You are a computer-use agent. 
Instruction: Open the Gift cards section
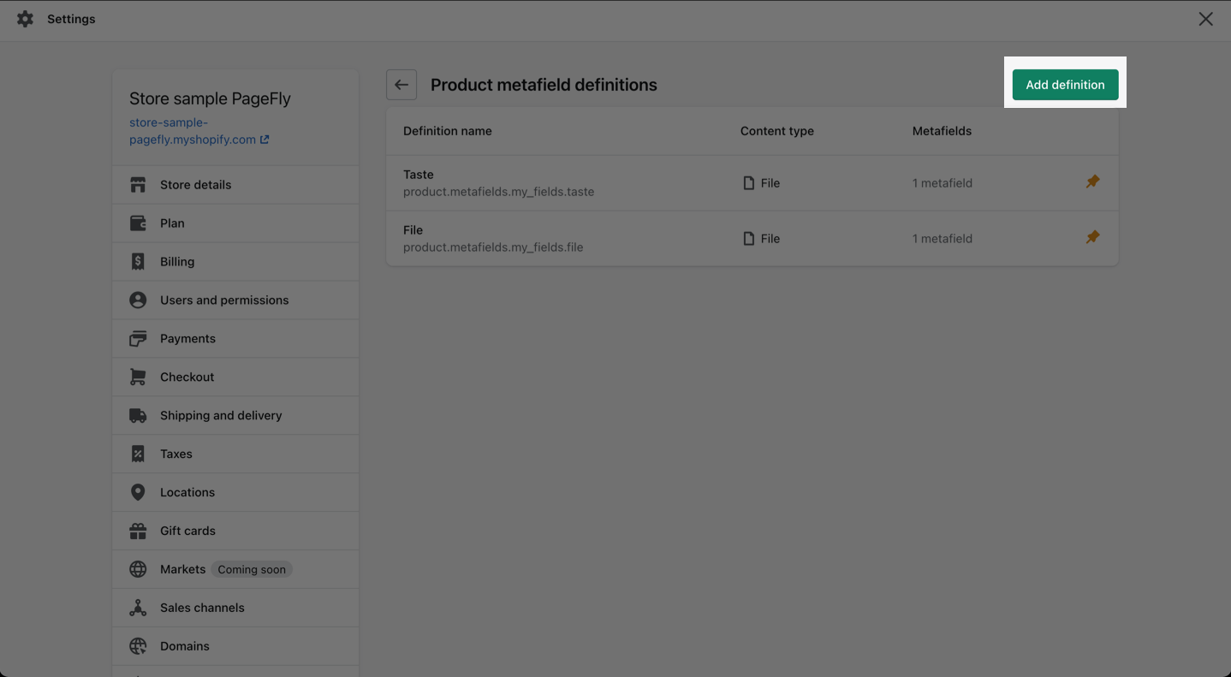235,531
